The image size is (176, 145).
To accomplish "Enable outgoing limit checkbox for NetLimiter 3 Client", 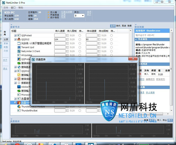I will coord(99,51).
